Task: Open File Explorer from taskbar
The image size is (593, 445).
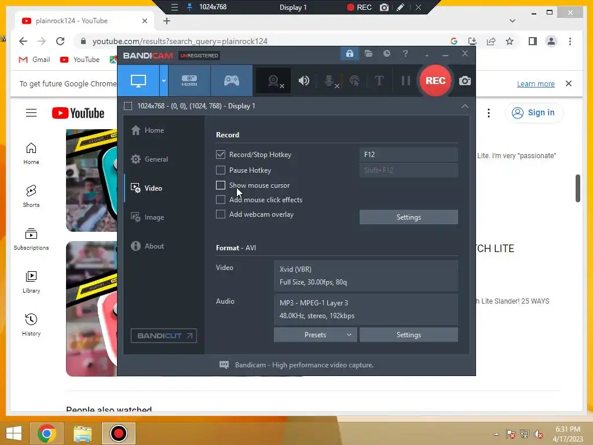Action: coord(82,433)
